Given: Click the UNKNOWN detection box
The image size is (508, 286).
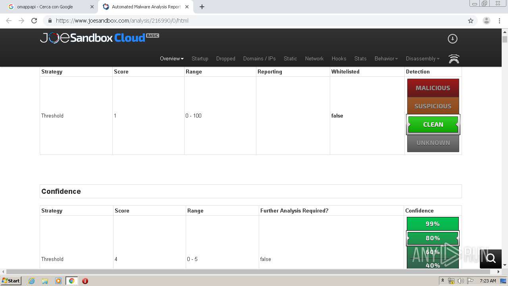Looking at the screenshot, I should (x=433, y=143).
